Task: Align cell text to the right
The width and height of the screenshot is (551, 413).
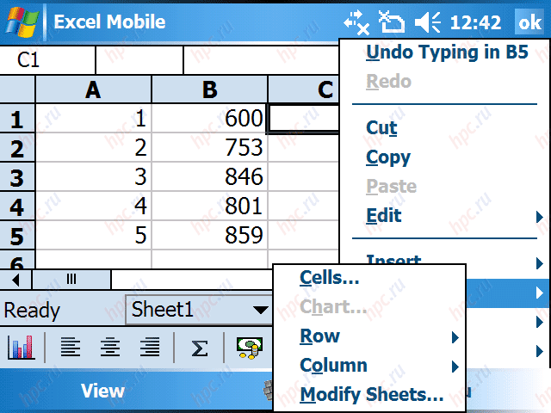Action: [x=150, y=347]
